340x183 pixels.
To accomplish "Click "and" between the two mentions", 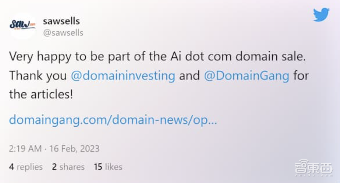I will point(189,75).
